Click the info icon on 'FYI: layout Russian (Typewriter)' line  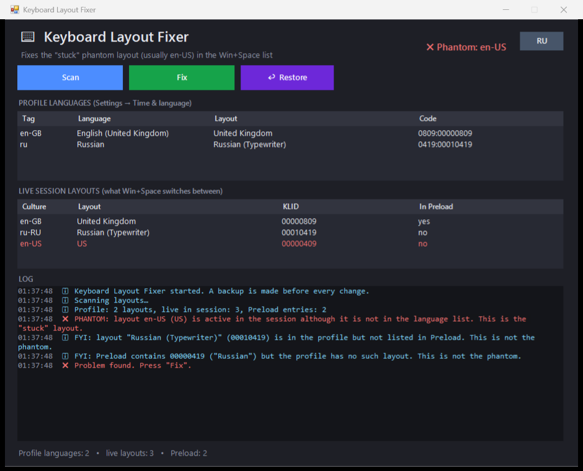(x=65, y=338)
